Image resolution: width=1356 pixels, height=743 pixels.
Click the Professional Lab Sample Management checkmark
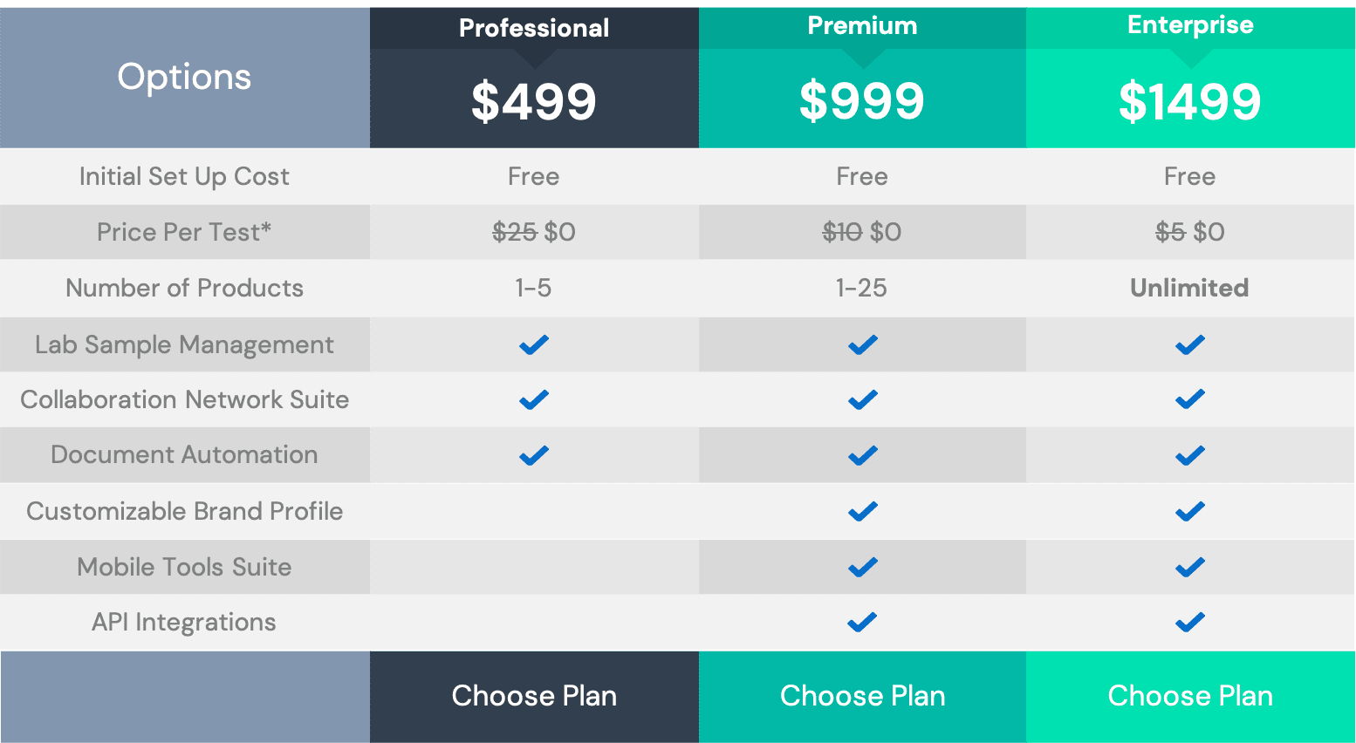click(534, 344)
